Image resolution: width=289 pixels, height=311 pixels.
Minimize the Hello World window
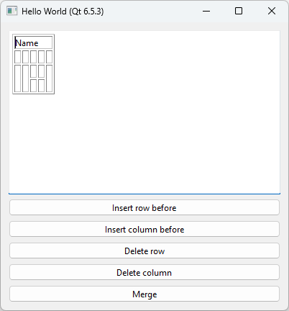206,11
